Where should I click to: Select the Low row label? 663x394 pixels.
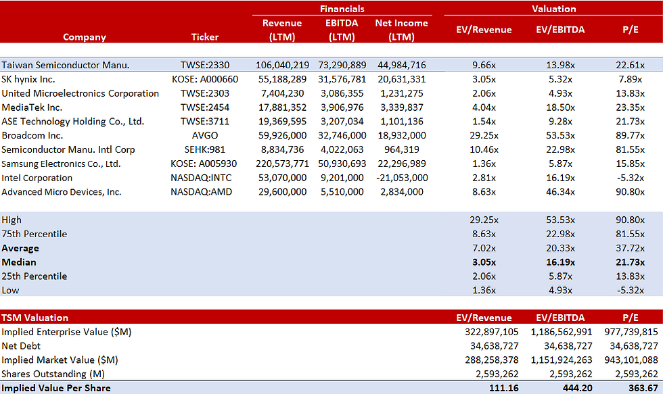[10, 291]
